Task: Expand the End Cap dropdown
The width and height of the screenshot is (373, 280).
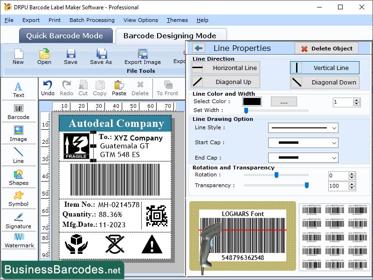Action: 303,158
